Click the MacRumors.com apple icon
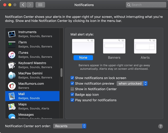 (x=12, y=86)
